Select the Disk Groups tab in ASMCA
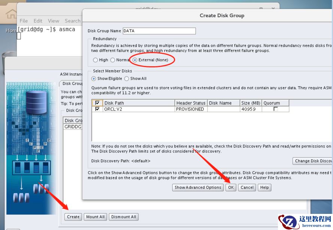Viewport: 333px width, 230px height. pos(71,84)
